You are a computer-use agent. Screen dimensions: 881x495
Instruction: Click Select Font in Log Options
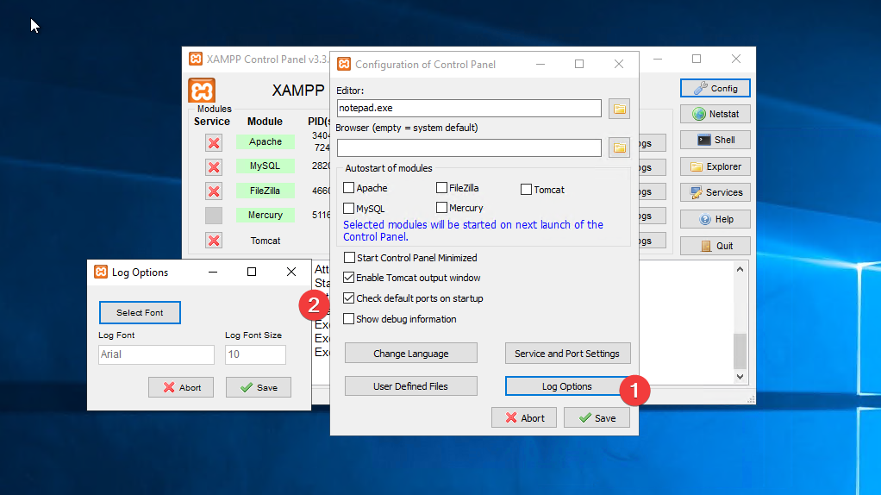(140, 312)
